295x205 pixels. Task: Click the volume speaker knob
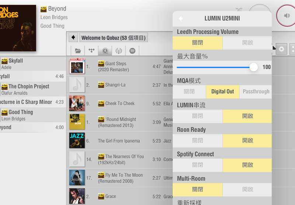[x=286, y=15]
